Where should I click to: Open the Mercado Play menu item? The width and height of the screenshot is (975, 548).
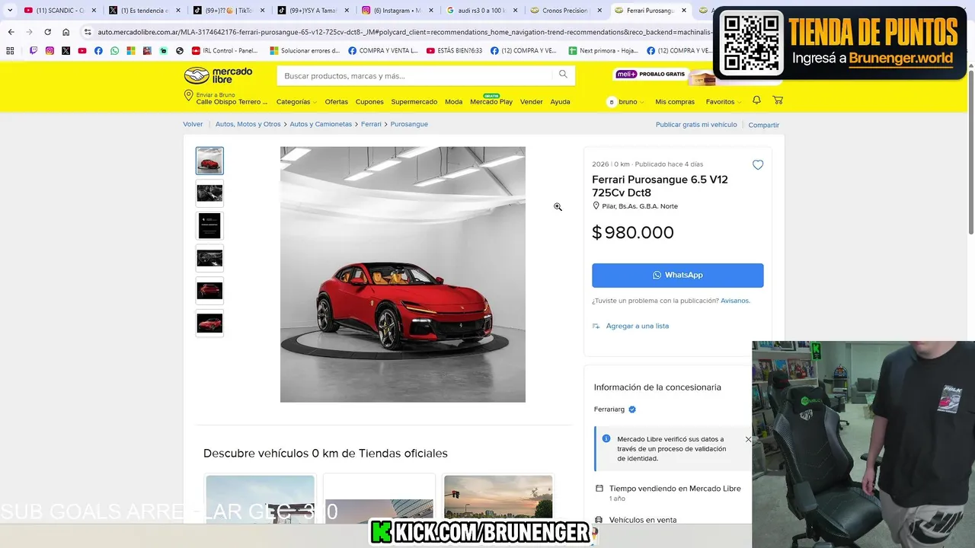pos(491,102)
